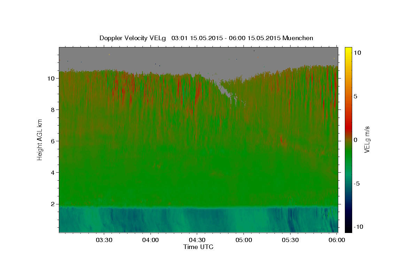
Task: Click the plot title "Doppler Velocity VELg"
Action: coord(133,38)
